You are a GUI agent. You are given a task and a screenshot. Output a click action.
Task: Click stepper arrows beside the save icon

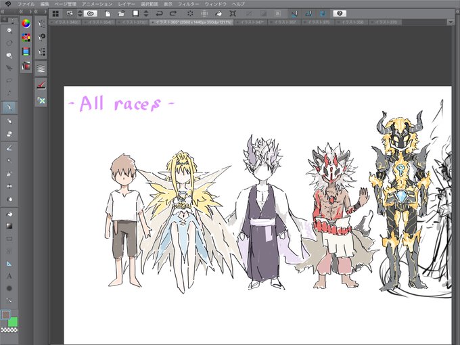pos(146,14)
